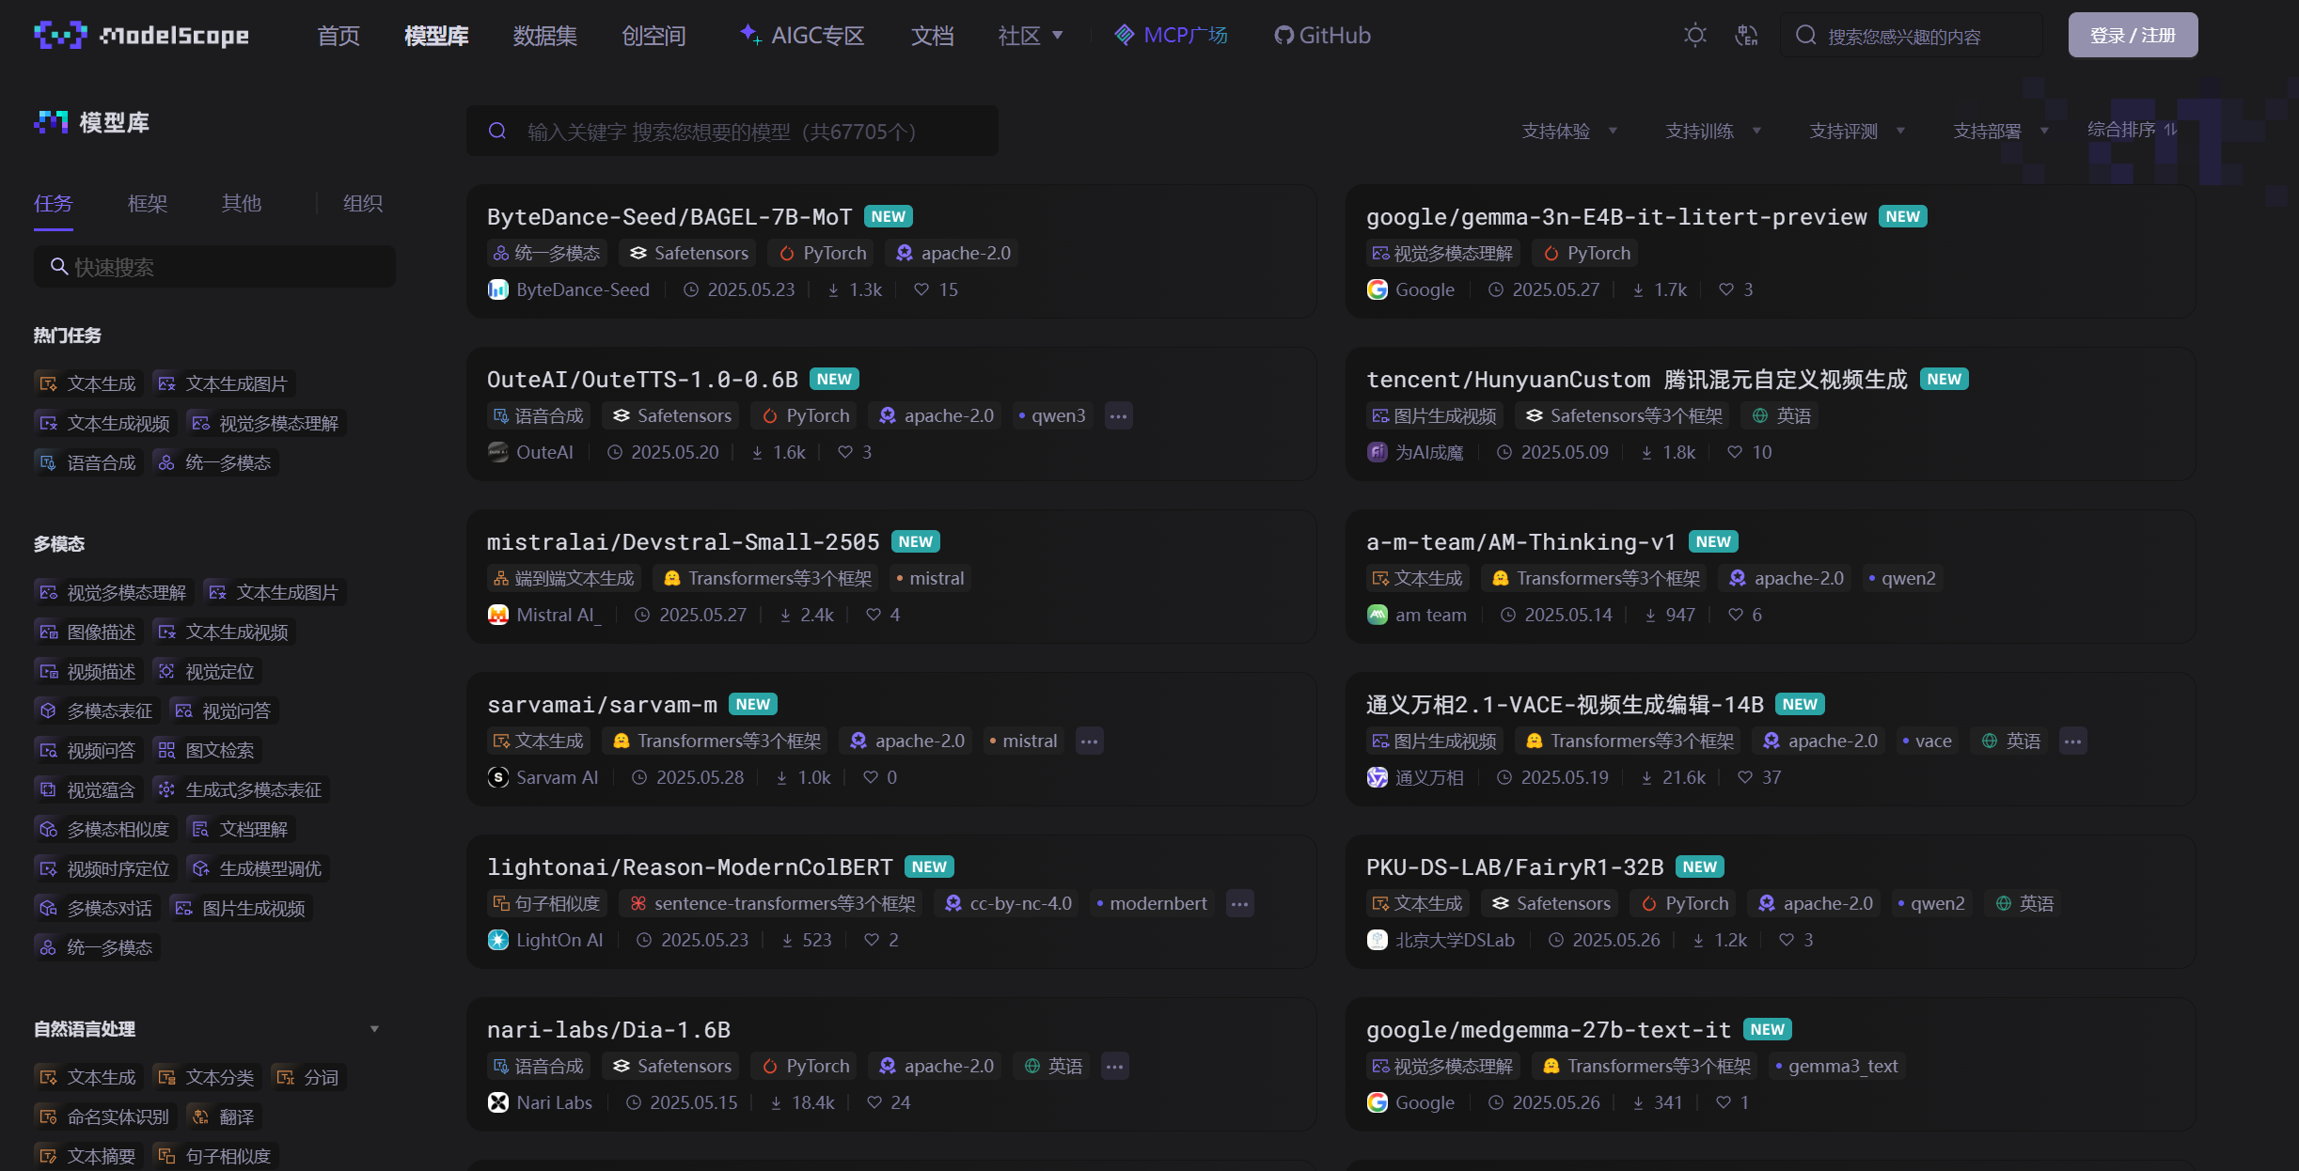Click the GitHub link in navigation
The width and height of the screenshot is (2299, 1171).
(x=1322, y=36)
